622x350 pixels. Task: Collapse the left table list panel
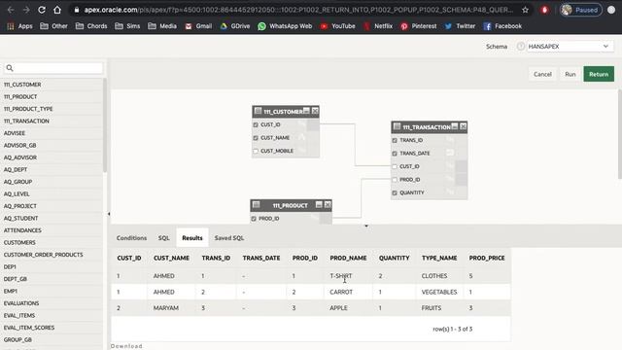click(x=109, y=214)
